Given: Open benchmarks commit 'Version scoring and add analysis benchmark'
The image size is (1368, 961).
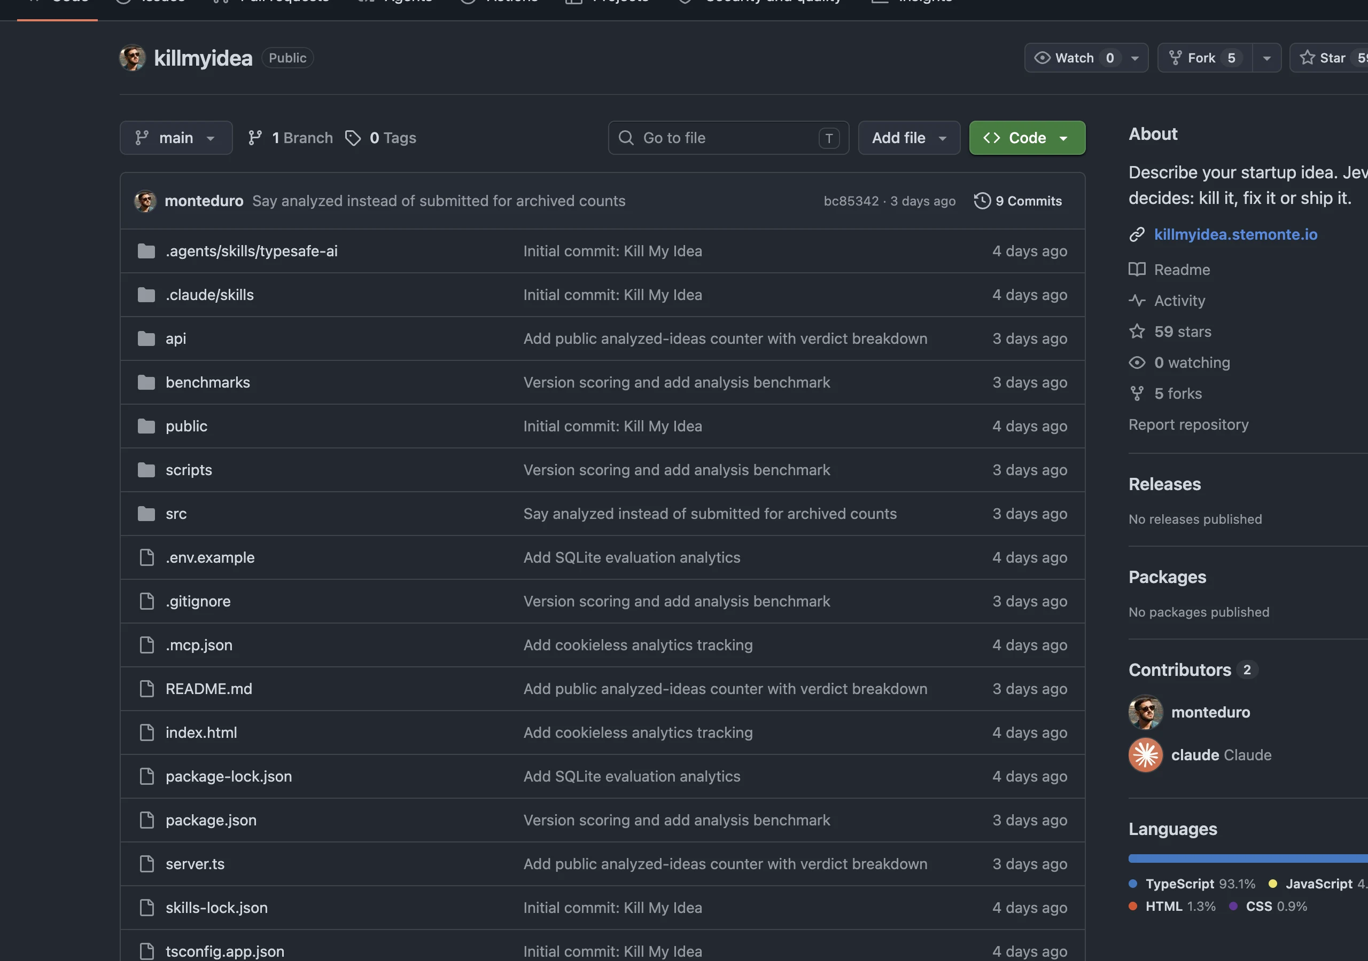Looking at the screenshot, I should click(677, 382).
